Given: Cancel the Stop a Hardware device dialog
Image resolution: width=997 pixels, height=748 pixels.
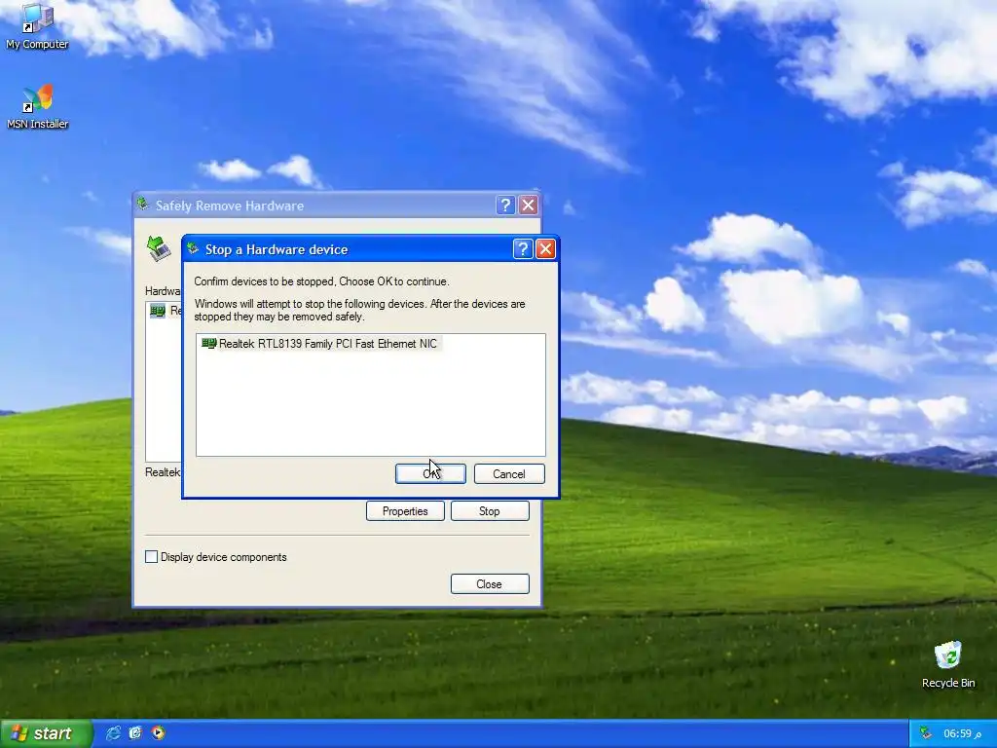Looking at the screenshot, I should coord(509,474).
